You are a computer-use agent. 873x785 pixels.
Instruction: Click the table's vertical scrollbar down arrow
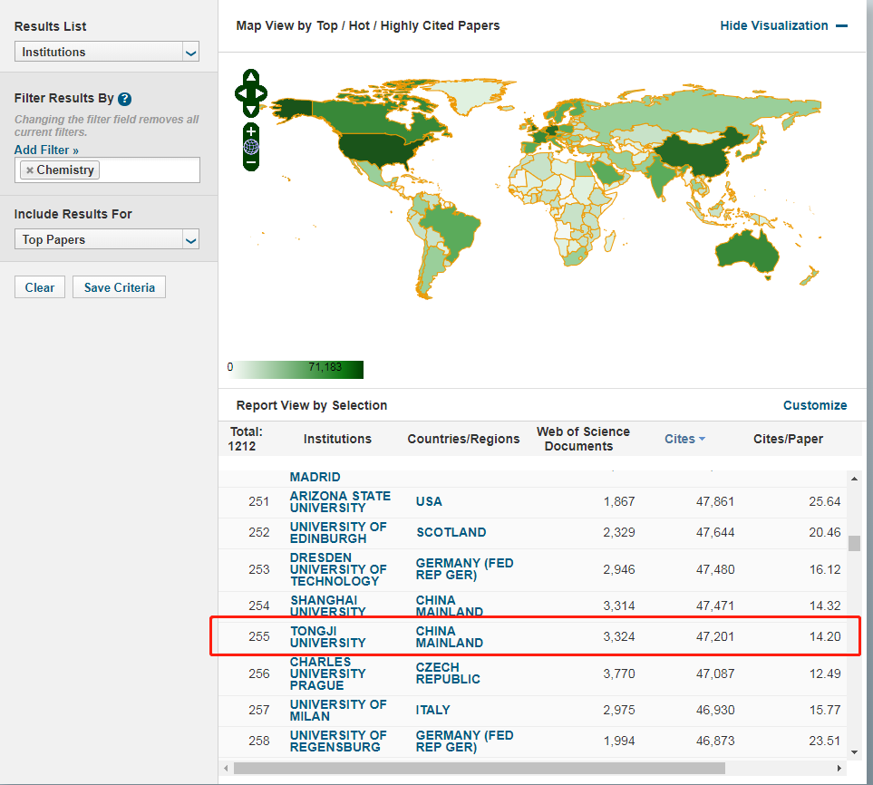853,751
